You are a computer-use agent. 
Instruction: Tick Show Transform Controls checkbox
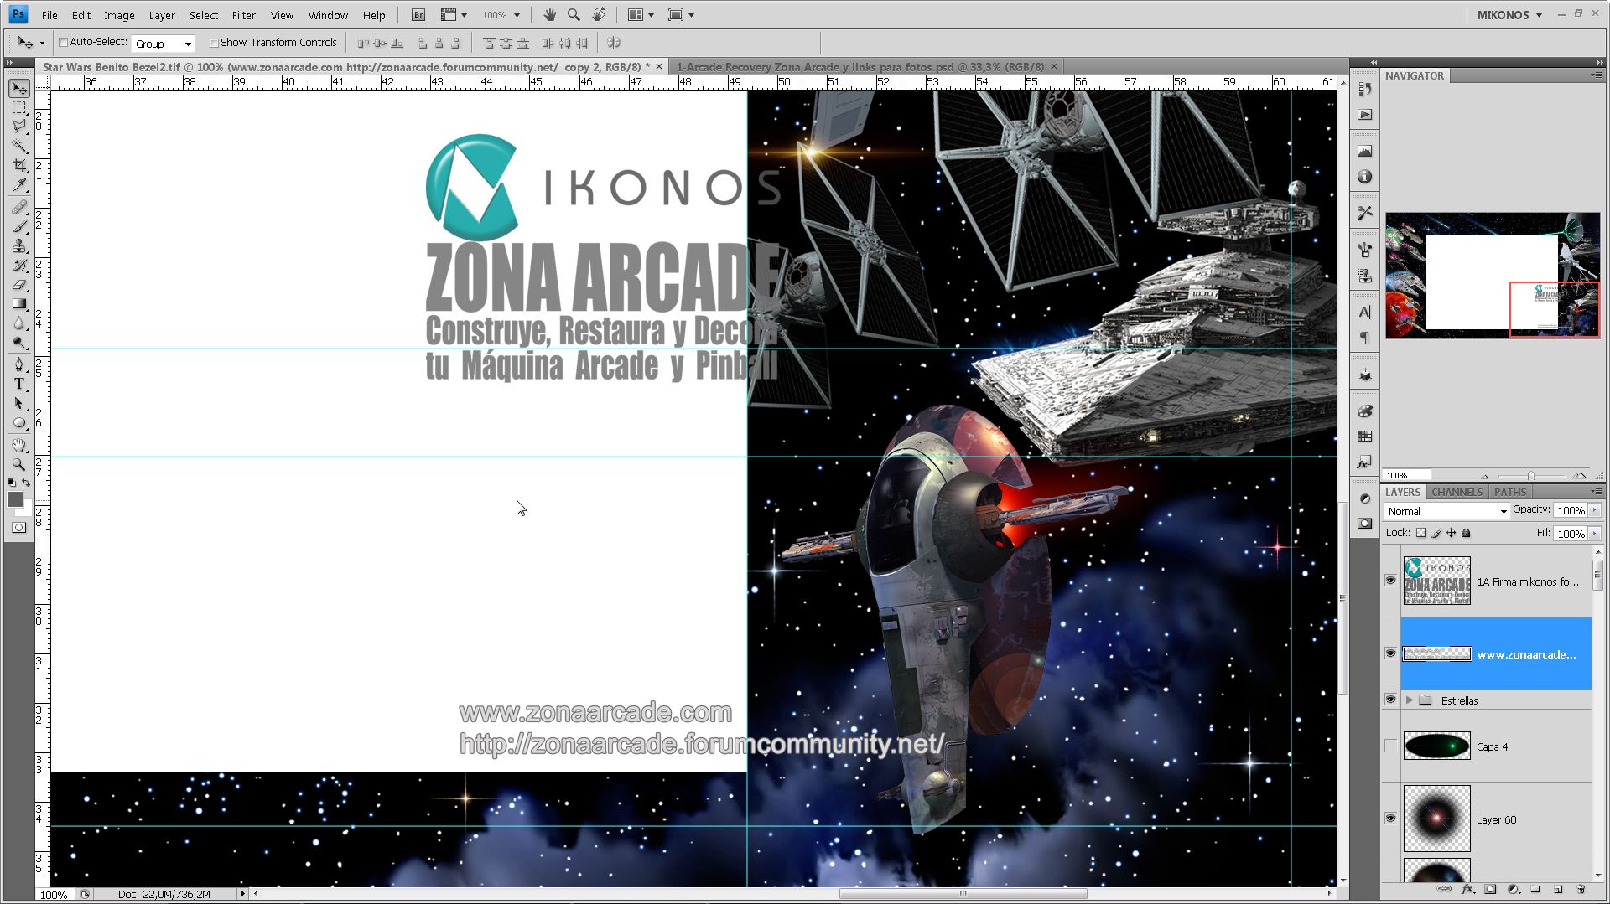214,43
